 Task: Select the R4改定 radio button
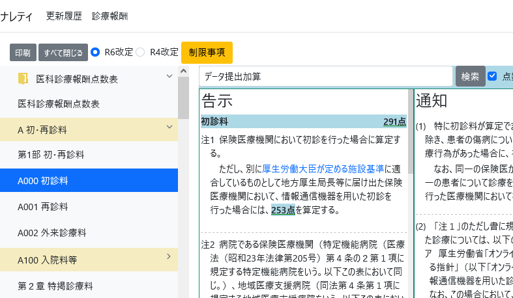(x=141, y=52)
